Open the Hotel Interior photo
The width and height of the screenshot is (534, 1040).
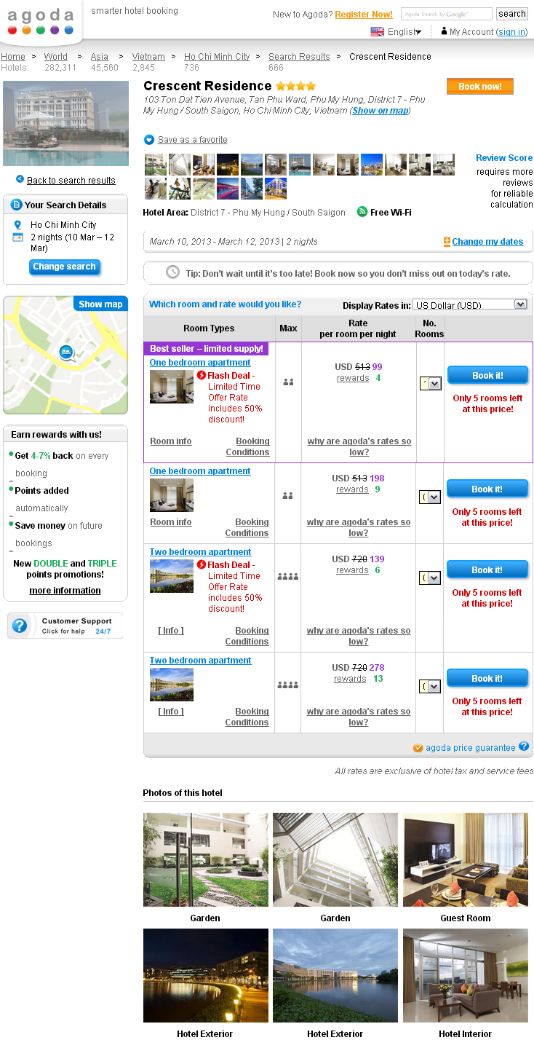[466, 975]
